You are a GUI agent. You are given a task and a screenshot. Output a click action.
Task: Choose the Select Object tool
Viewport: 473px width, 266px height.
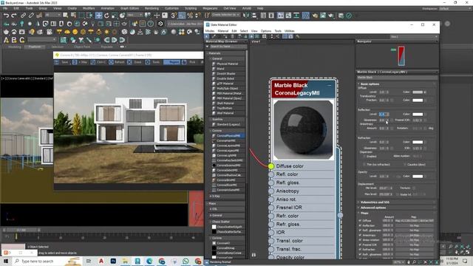[x=66, y=15]
